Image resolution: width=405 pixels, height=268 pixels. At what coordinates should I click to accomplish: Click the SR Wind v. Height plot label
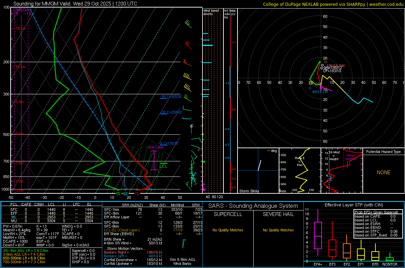point(334,156)
